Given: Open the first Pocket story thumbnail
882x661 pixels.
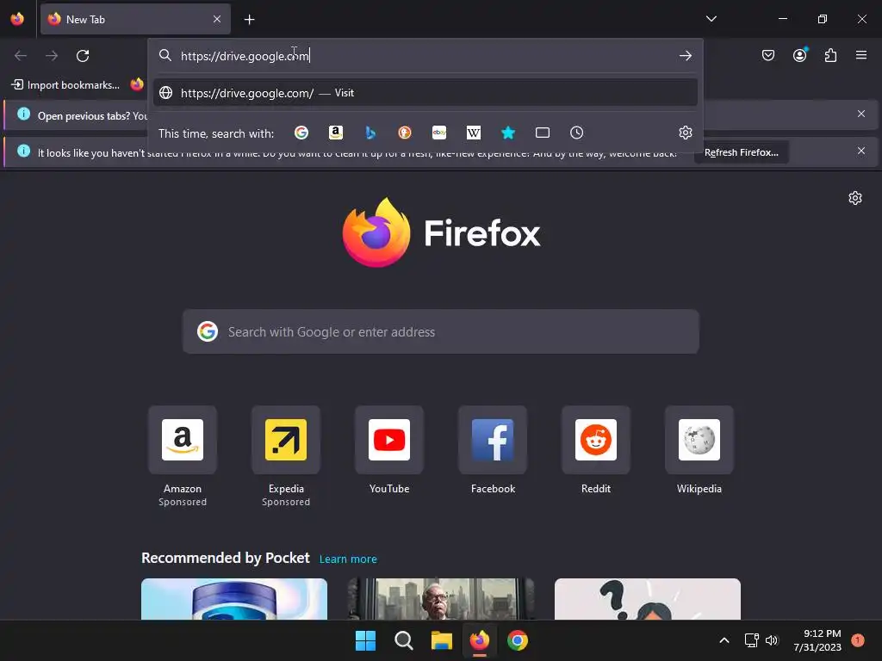Looking at the screenshot, I should pos(234,599).
